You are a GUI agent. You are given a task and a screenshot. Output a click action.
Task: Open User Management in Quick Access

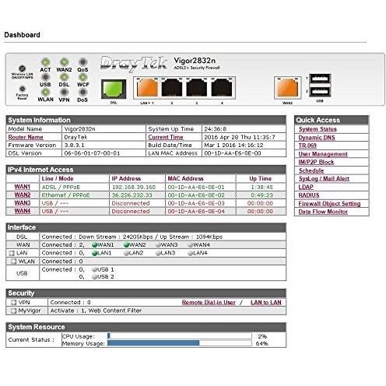point(323,154)
